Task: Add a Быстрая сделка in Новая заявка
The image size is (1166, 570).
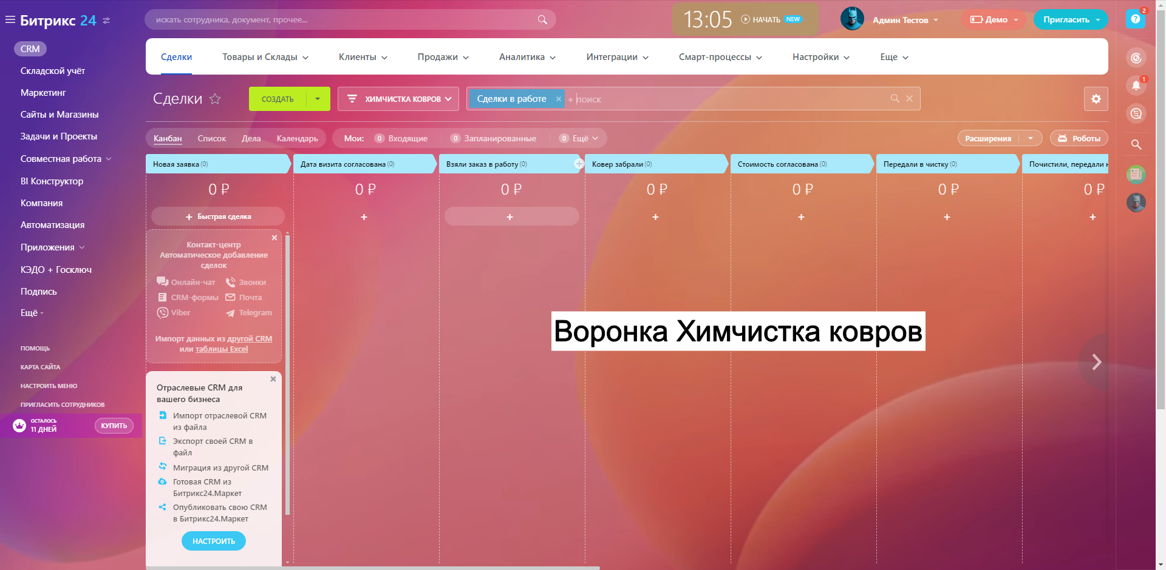Action: click(x=218, y=216)
